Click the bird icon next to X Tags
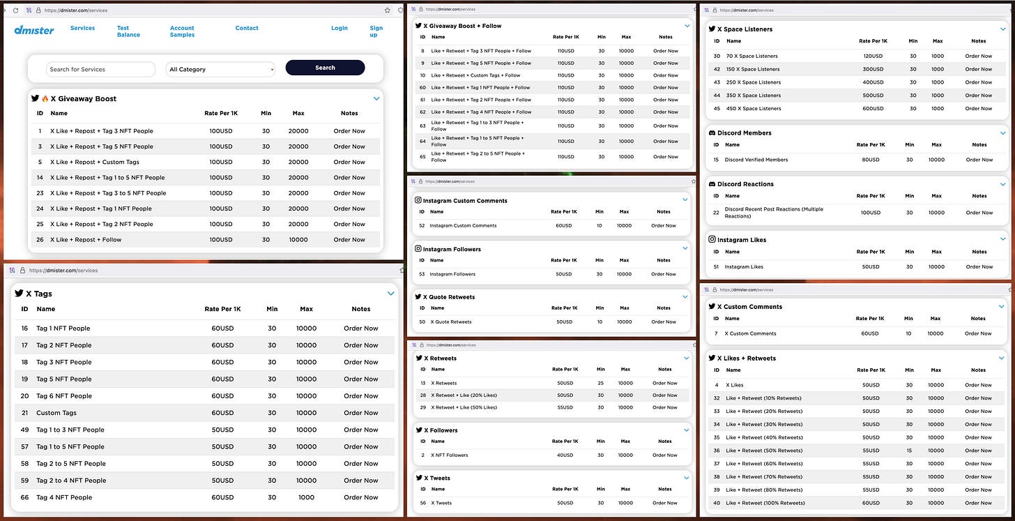This screenshot has height=521, width=1015. 19,294
